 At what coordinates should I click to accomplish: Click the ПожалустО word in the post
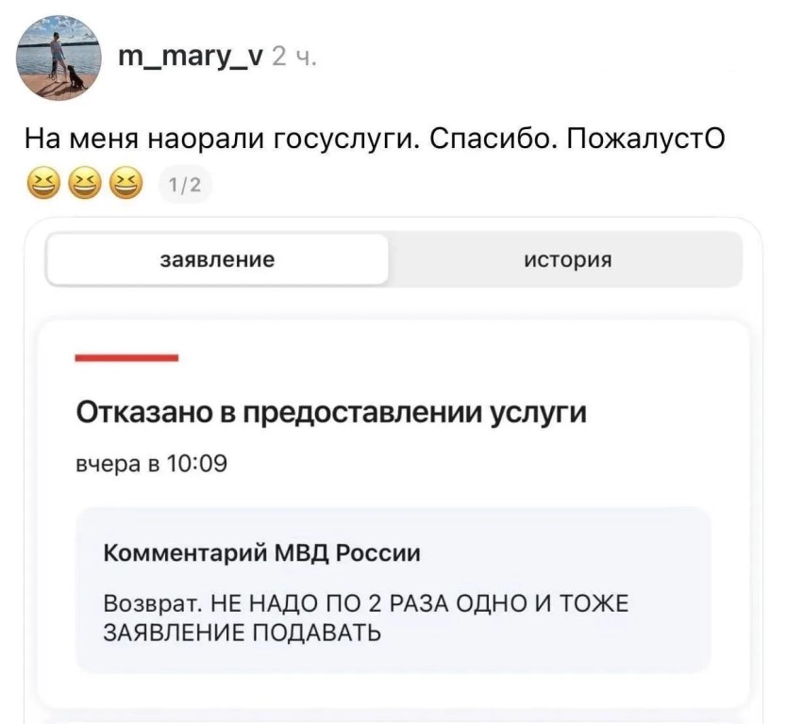click(x=646, y=140)
